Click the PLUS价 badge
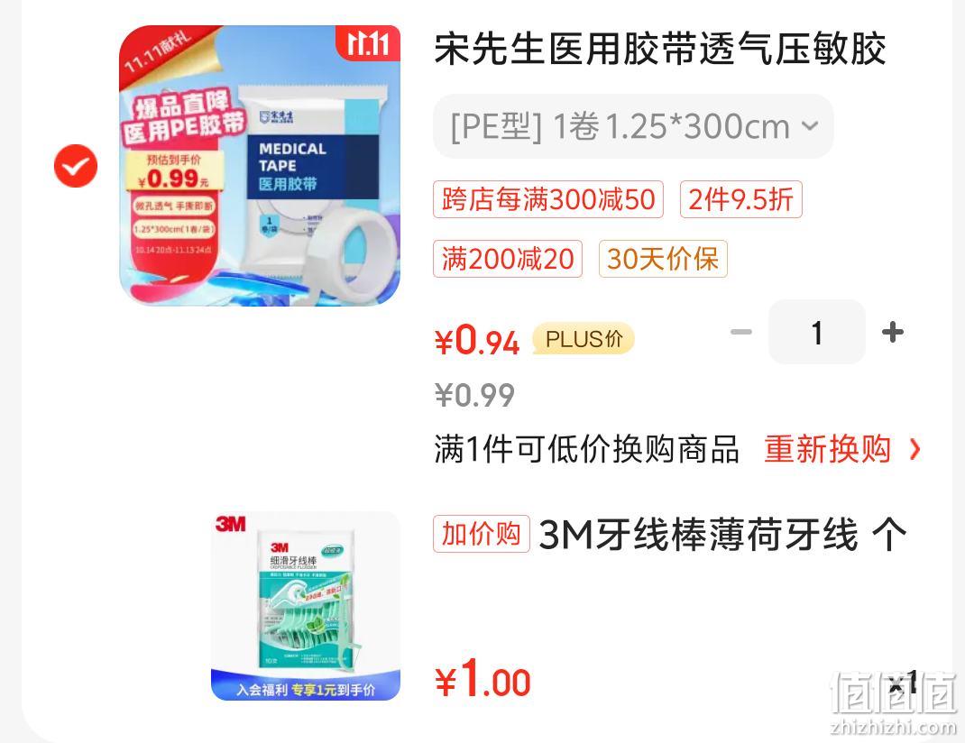The height and width of the screenshot is (743, 965). [x=584, y=339]
